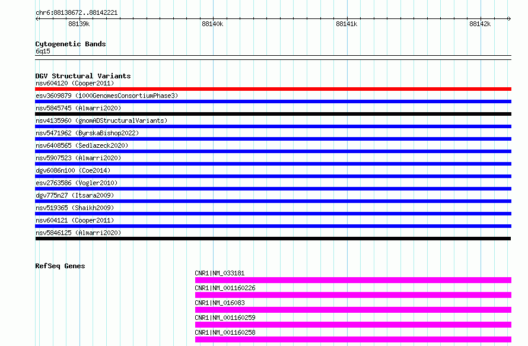
Task: Select the esv3609879 (1000GenomesConsortiumPhase3) label
Action: 107,96
